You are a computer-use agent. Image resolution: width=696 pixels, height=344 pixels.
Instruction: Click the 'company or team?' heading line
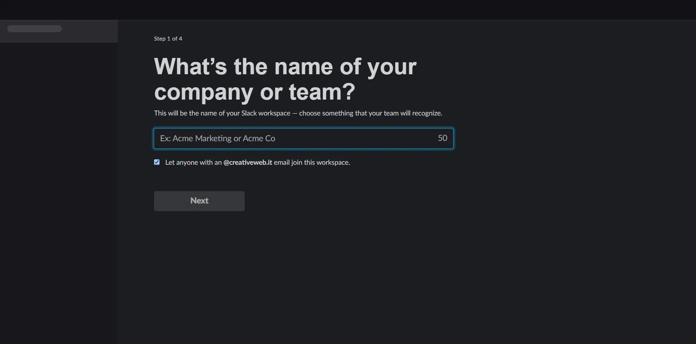click(x=254, y=92)
